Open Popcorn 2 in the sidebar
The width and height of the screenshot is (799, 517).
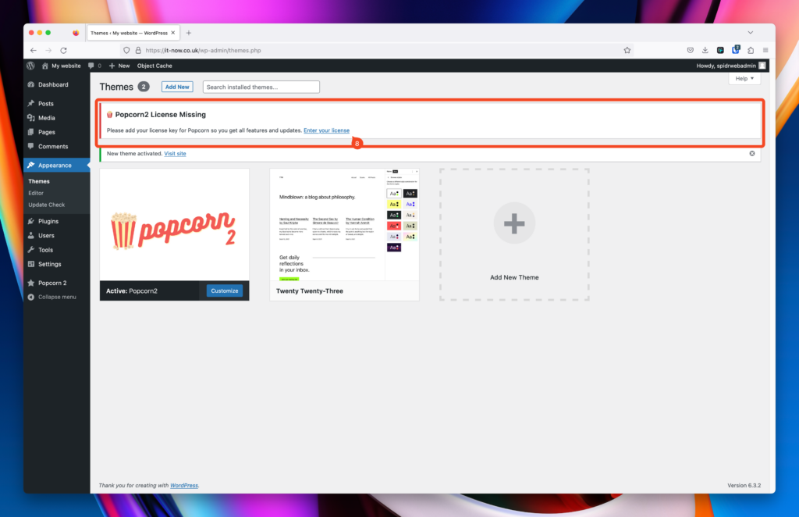point(52,283)
